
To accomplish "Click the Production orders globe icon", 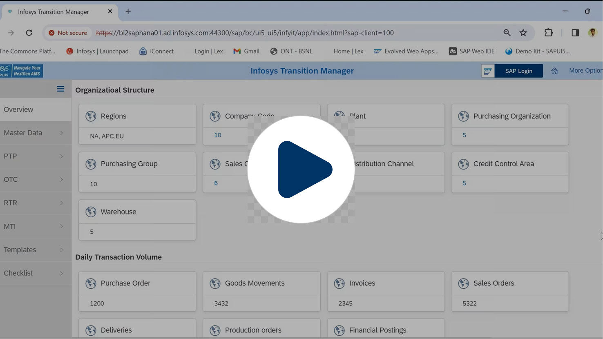I will (x=215, y=330).
